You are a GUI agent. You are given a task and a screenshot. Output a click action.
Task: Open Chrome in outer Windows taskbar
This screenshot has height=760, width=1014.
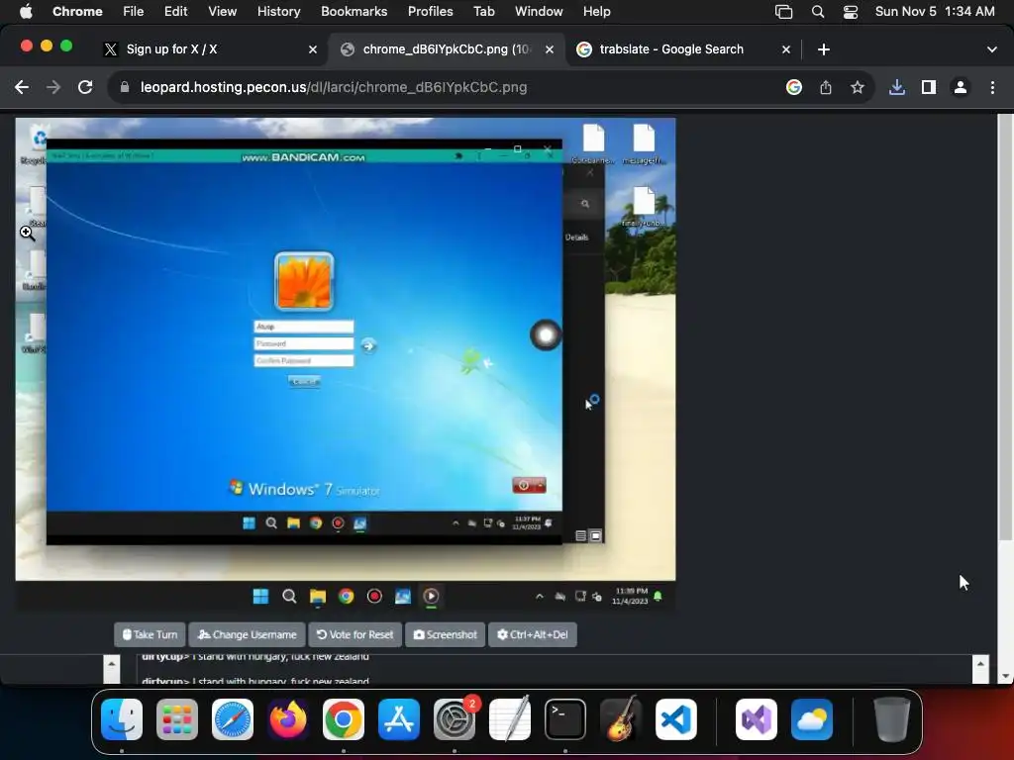346,597
